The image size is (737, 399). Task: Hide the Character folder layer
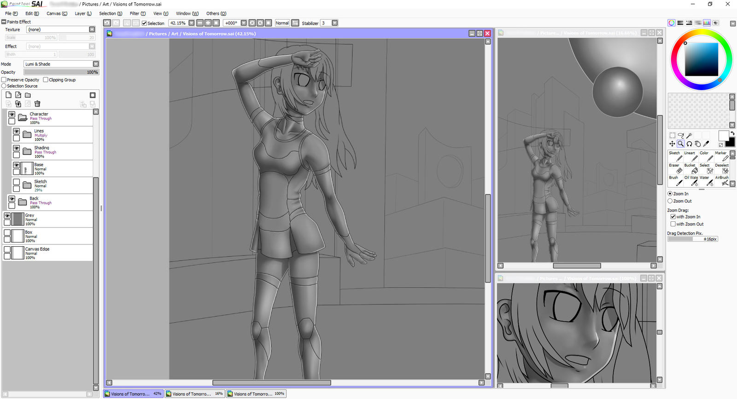coord(12,114)
